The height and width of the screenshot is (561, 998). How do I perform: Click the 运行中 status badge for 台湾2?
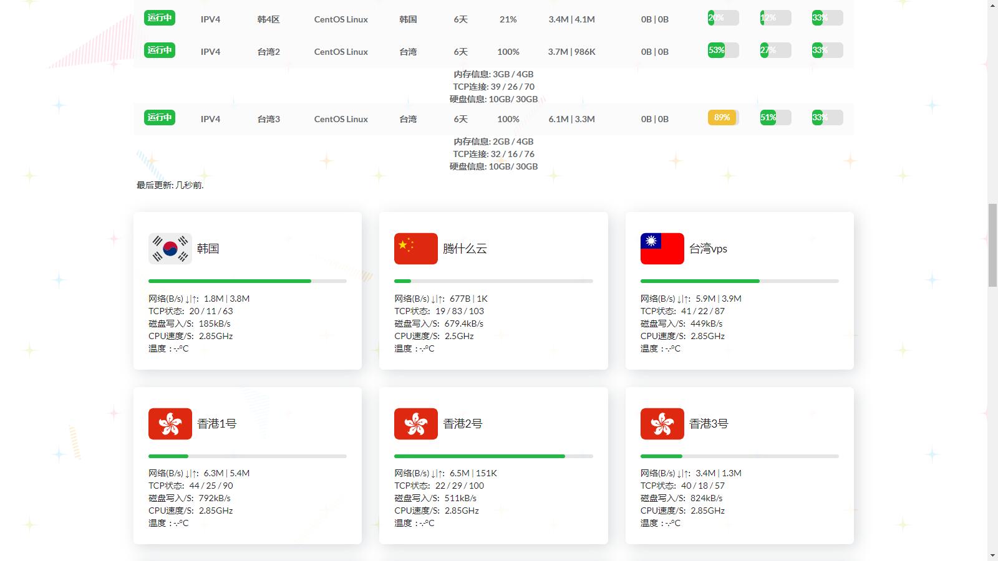(159, 50)
